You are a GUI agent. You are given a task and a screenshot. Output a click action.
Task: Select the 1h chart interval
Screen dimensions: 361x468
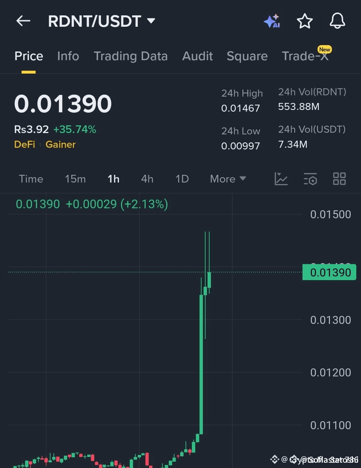pyautogui.click(x=114, y=179)
